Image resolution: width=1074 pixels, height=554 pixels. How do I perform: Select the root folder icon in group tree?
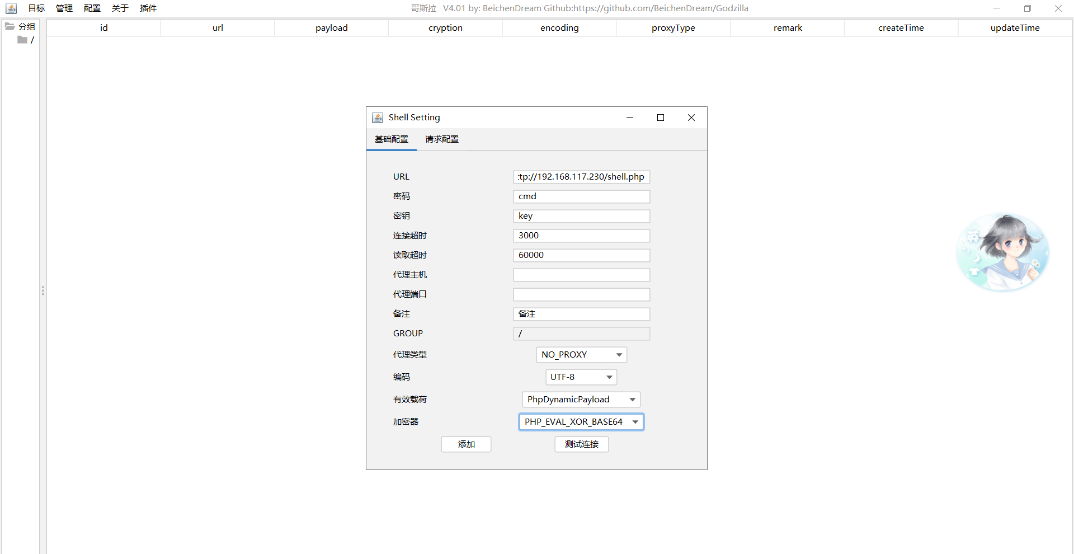click(22, 40)
